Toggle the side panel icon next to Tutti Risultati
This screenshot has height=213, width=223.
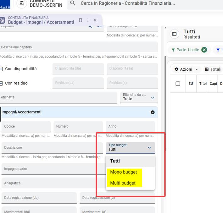(174, 34)
